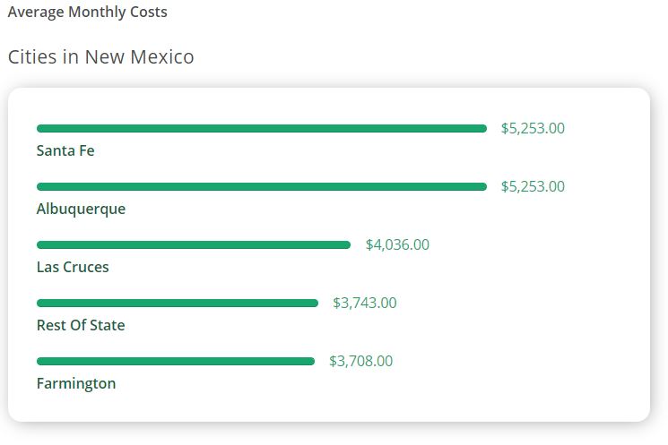The image size is (668, 445).
Task: Click the $3,708.00 cost value
Action: [360, 362]
